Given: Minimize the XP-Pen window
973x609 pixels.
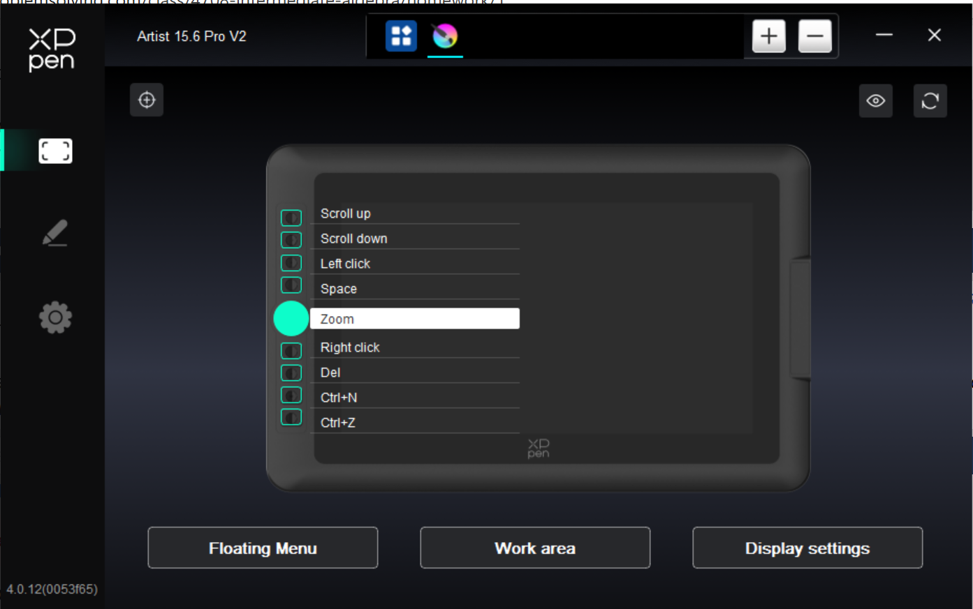Looking at the screenshot, I should 884,35.
